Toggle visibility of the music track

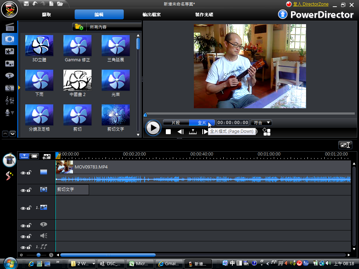(23, 247)
